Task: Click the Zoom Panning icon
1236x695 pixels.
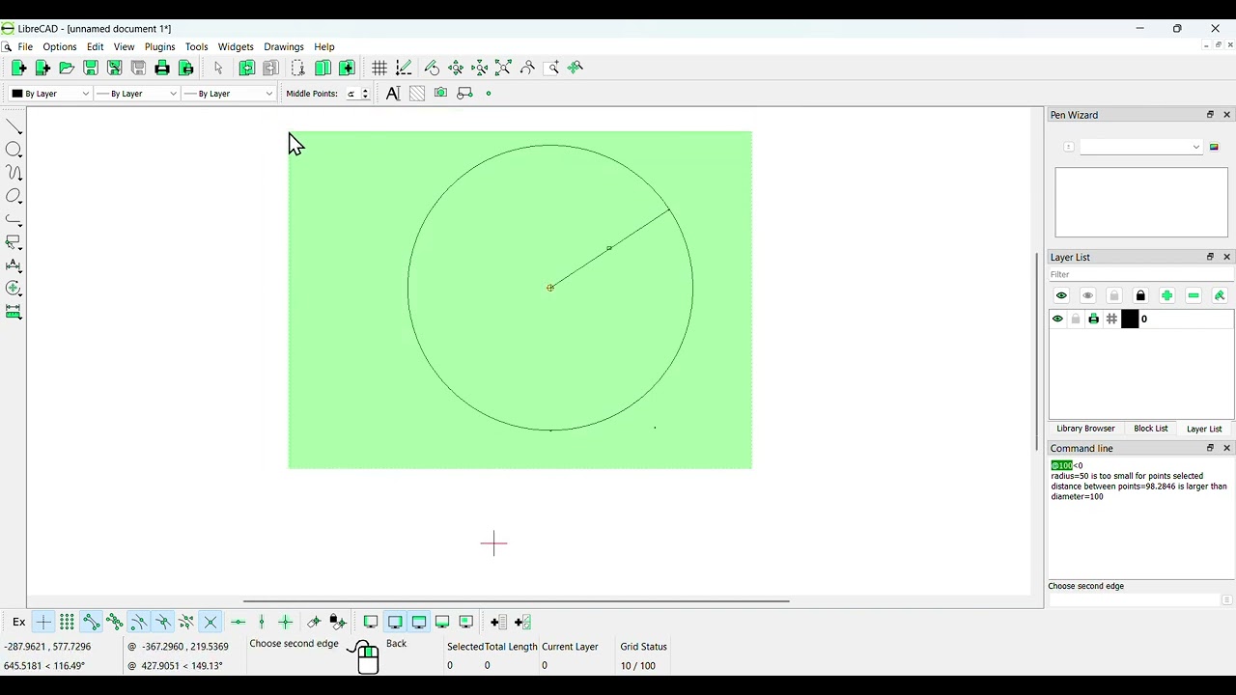Action: [576, 68]
